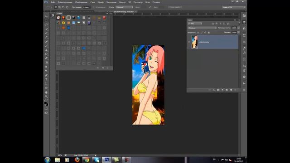
Task: Add a layer style via fx button
Action: coord(214,90)
